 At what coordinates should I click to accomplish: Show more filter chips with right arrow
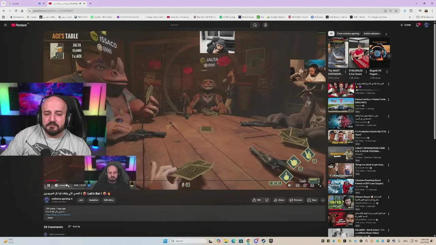coord(386,34)
